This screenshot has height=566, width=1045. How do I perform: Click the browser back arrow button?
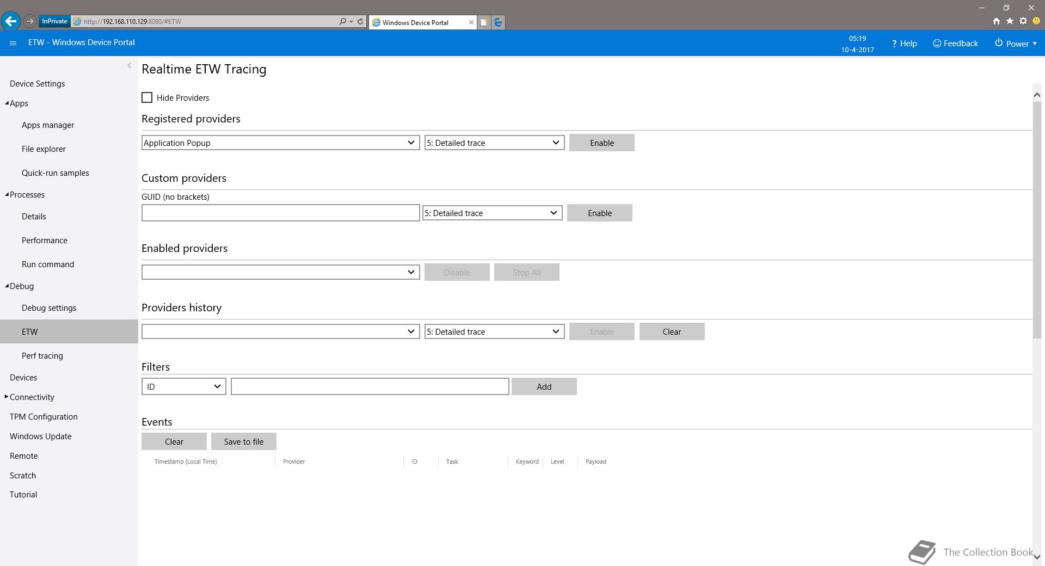[x=11, y=21]
